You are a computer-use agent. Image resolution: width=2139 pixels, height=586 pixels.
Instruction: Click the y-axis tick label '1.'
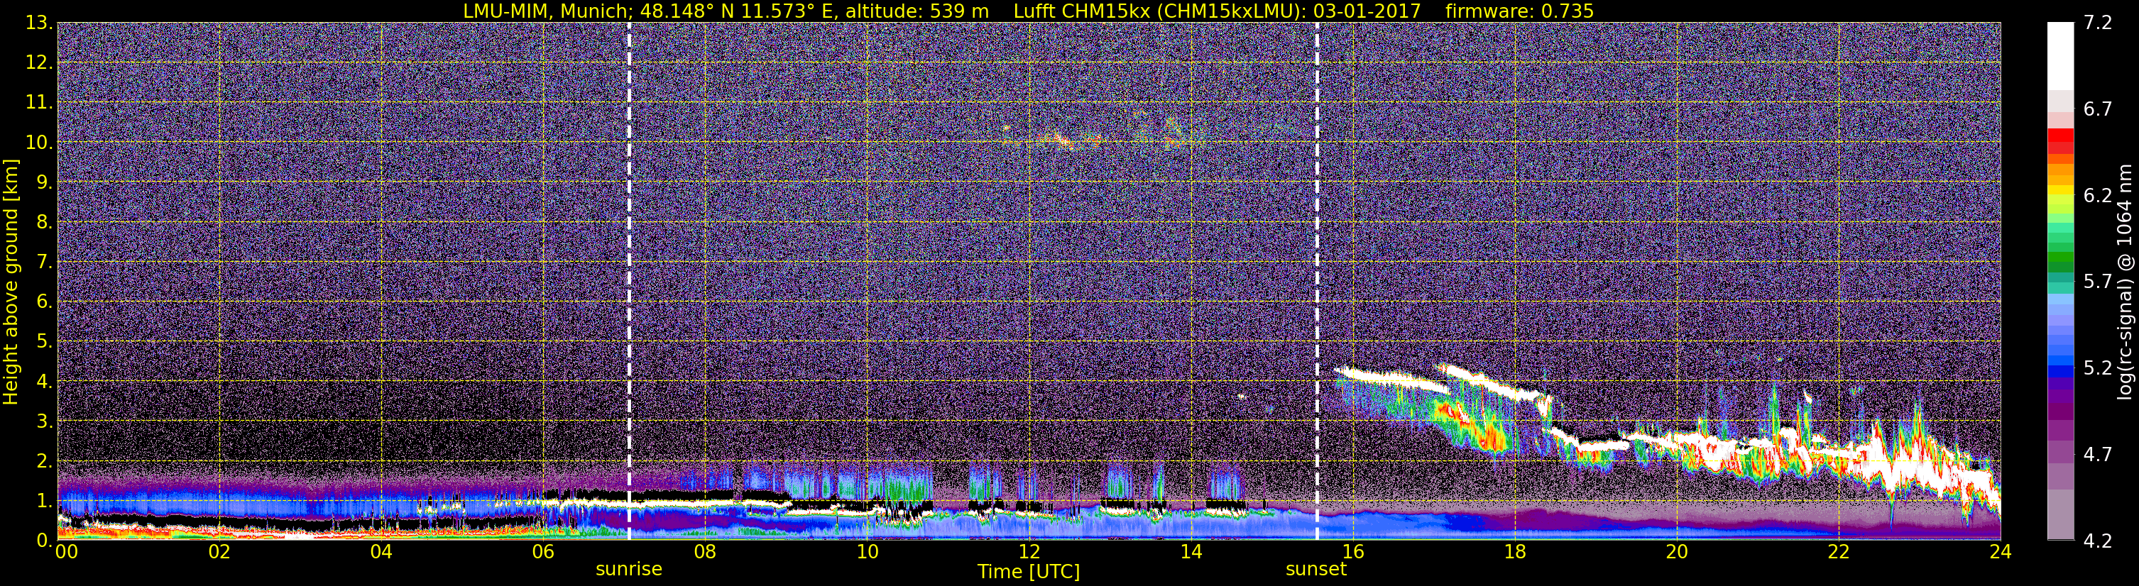tap(44, 502)
